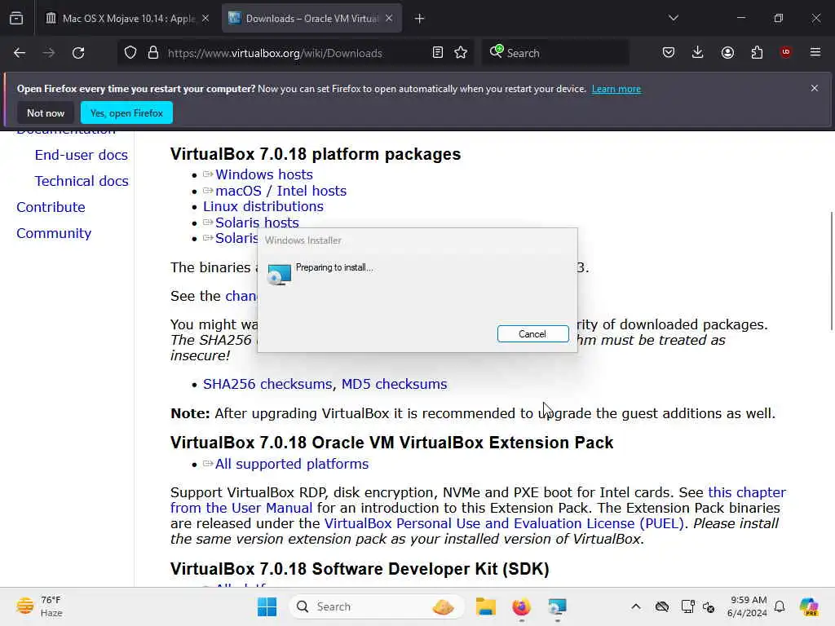
Task: Open weather widget 76°F Haze
Action: (x=40, y=606)
